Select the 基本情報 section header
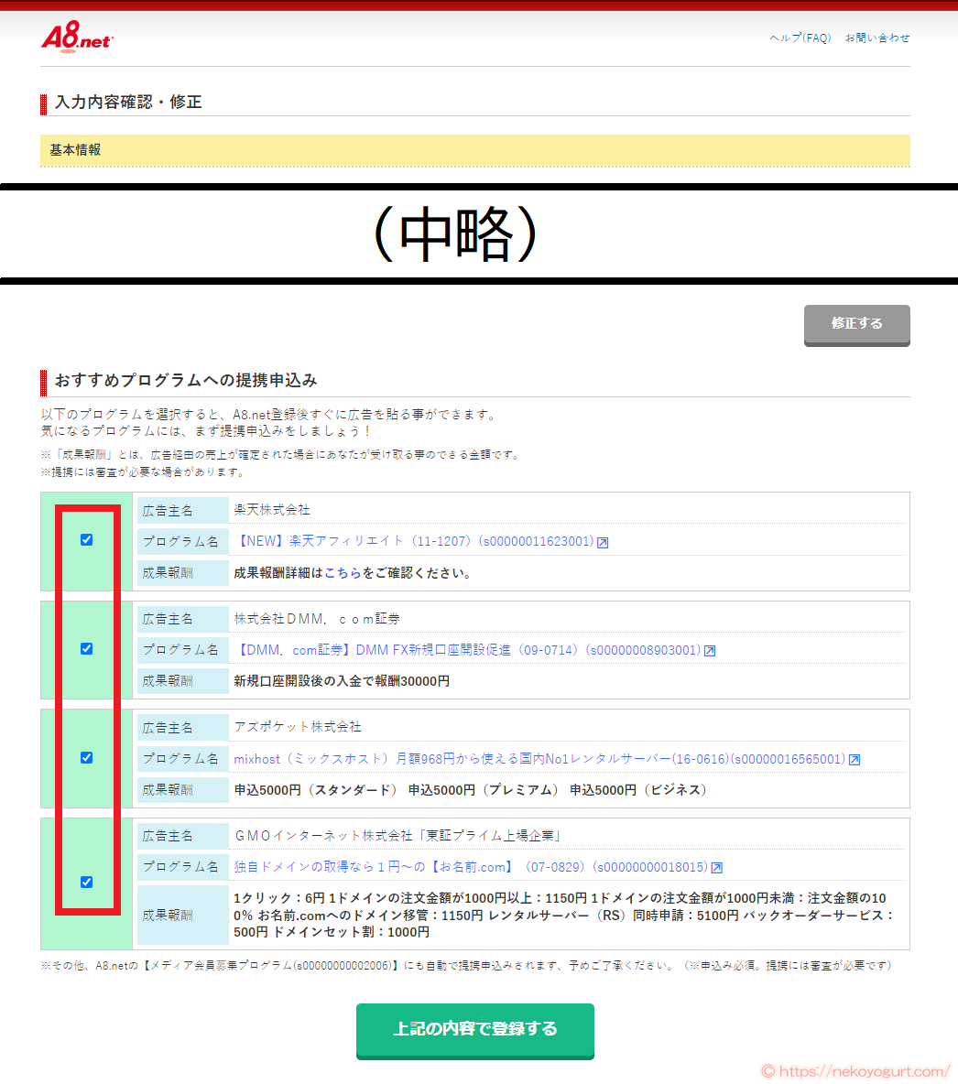The image size is (958, 1084). tap(76, 149)
